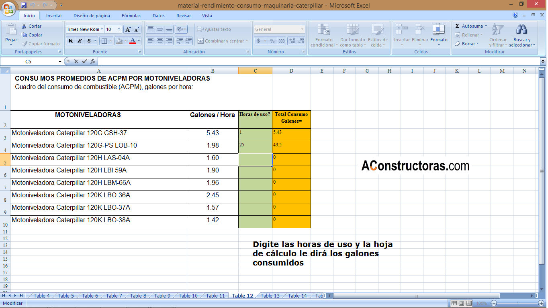548x308 pixels.
Task: Open Formato condicional menu
Action: coord(323,35)
